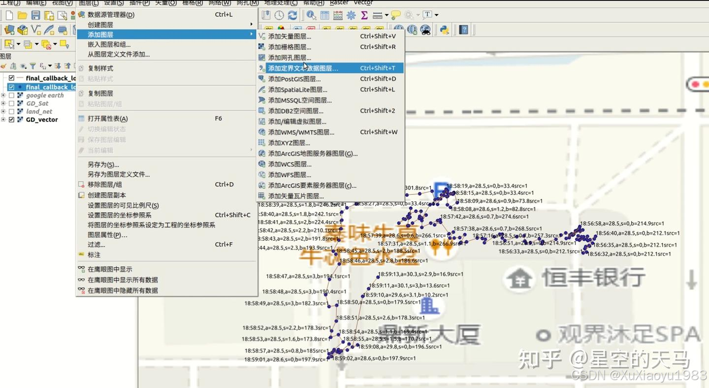
Task: Select the GD_vector layer name
Action: click(x=42, y=120)
